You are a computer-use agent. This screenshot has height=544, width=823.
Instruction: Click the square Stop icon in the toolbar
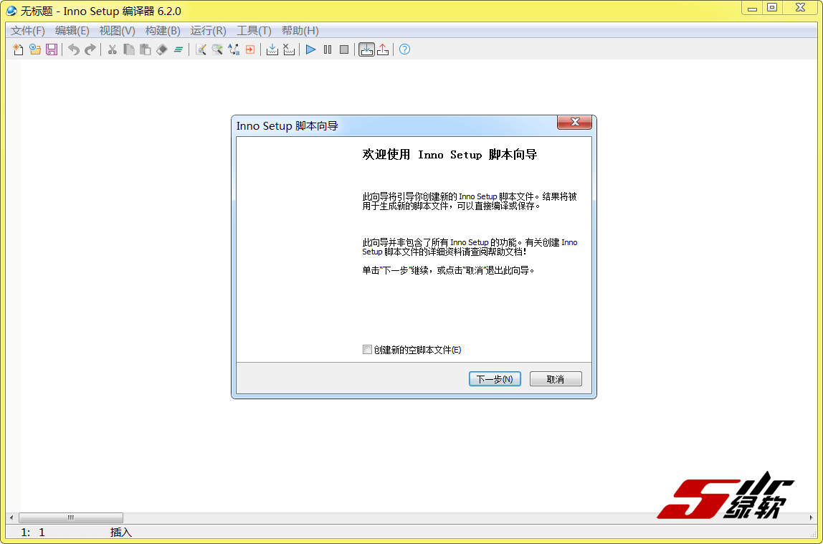coord(344,49)
